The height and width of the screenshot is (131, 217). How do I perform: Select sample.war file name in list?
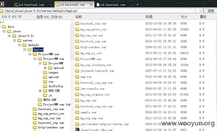pyautogui.click(x=88, y=112)
